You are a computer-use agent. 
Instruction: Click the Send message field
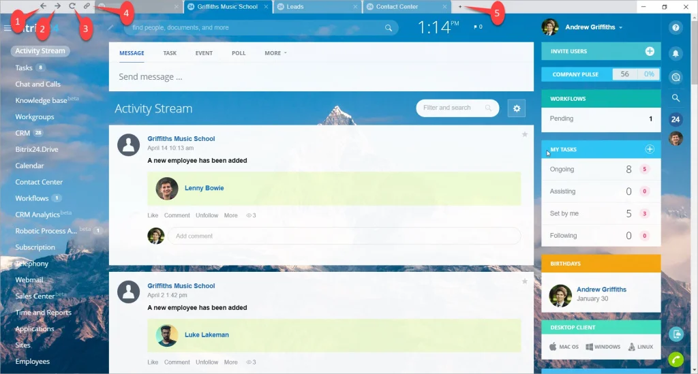[321, 77]
